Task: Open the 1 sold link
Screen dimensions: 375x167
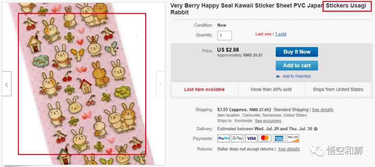Action: [281, 34]
